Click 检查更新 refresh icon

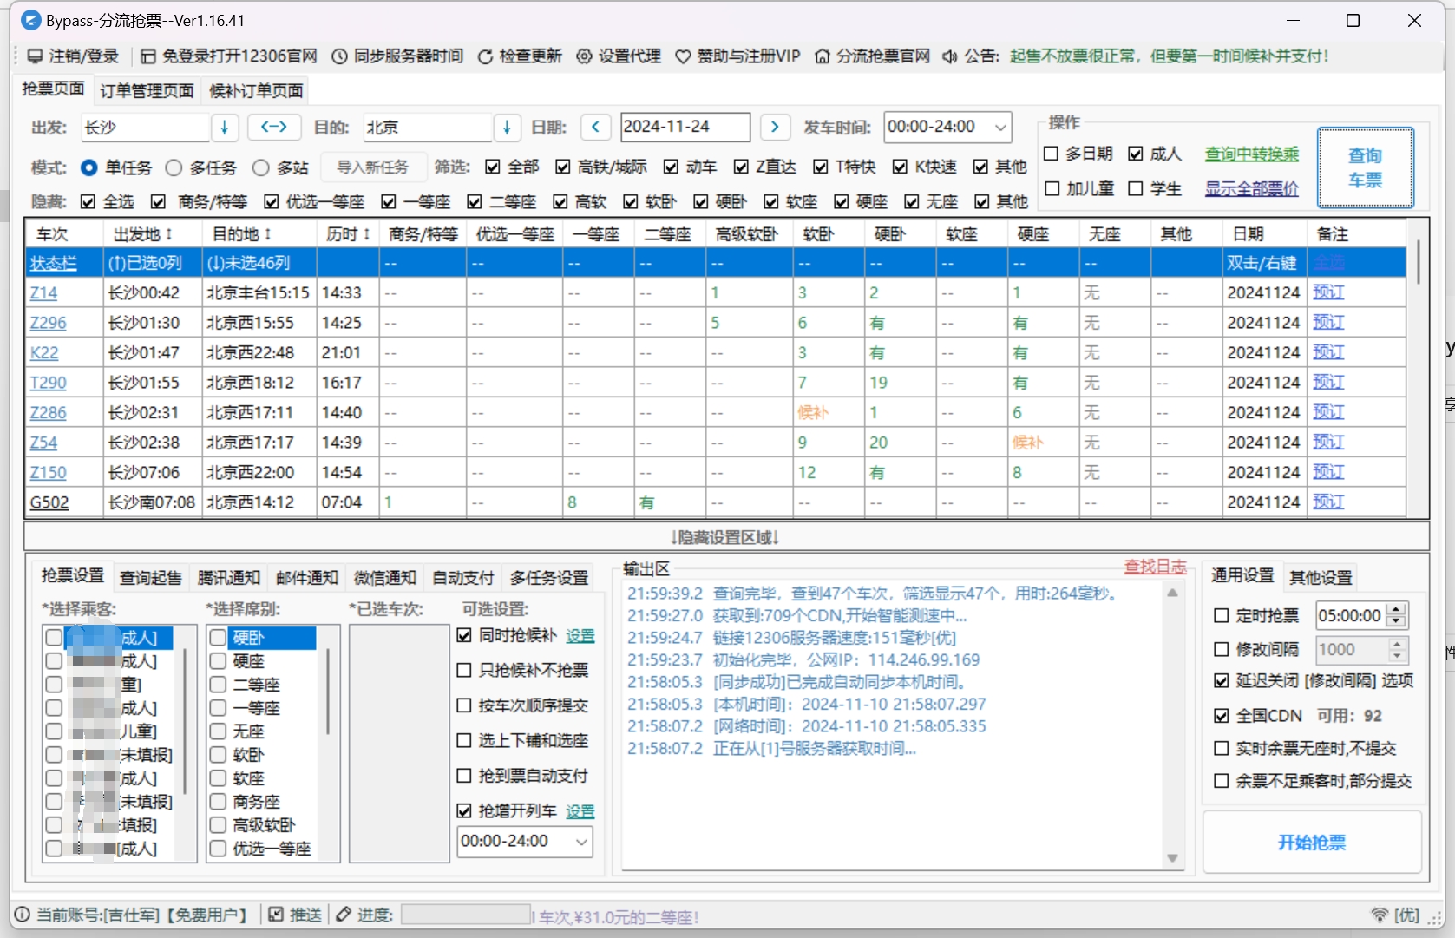point(485,56)
